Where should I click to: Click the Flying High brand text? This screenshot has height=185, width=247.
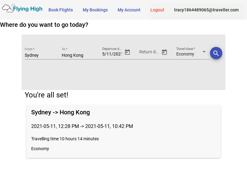[x=28, y=9]
